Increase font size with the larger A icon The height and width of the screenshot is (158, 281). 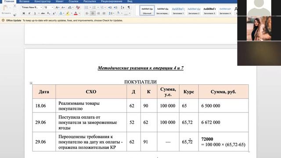tap(57, 7)
